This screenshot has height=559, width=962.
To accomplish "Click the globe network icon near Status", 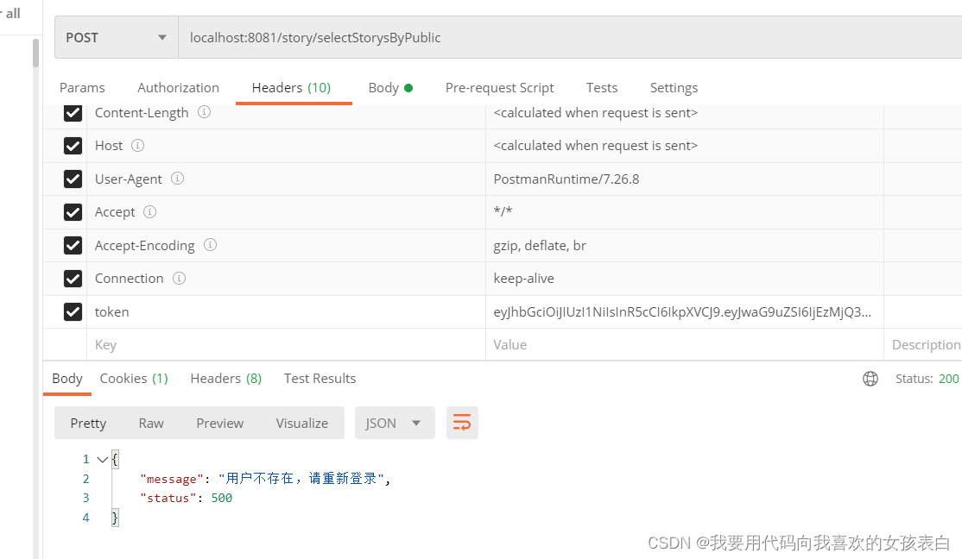I will [870, 379].
